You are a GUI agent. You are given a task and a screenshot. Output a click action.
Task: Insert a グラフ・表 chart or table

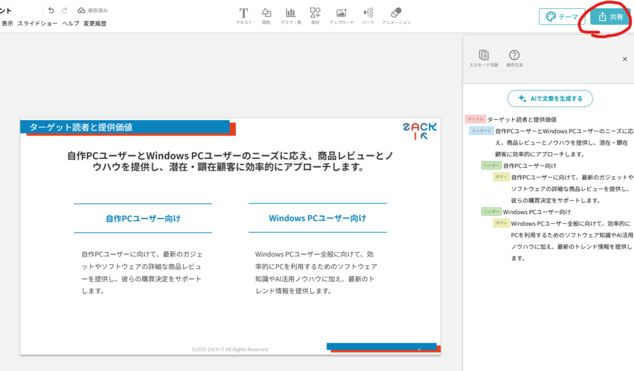(x=290, y=15)
